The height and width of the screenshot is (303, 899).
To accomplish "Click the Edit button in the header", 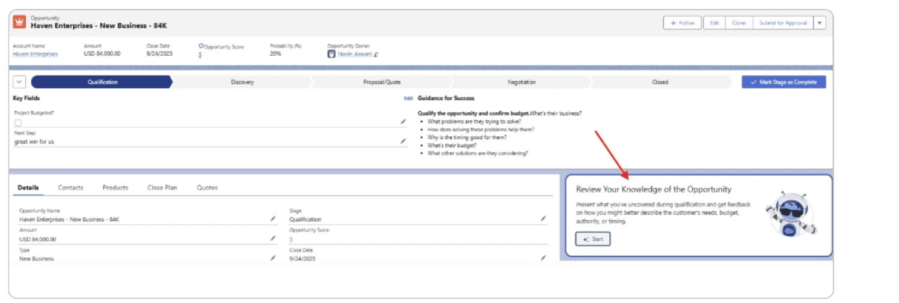I will click(x=714, y=23).
